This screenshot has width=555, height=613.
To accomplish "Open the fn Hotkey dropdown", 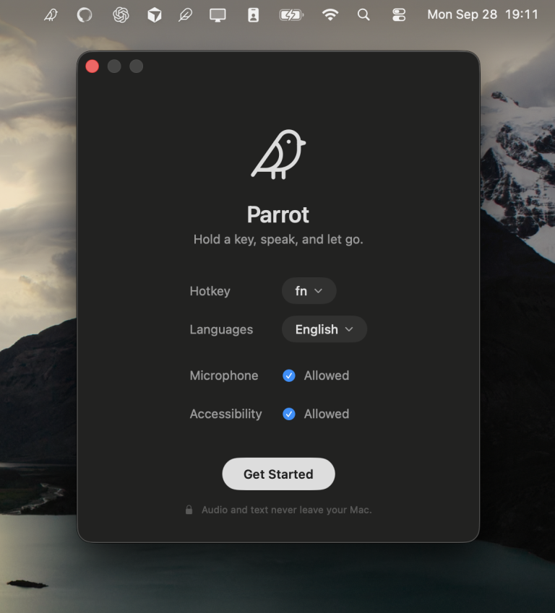I will click(309, 291).
